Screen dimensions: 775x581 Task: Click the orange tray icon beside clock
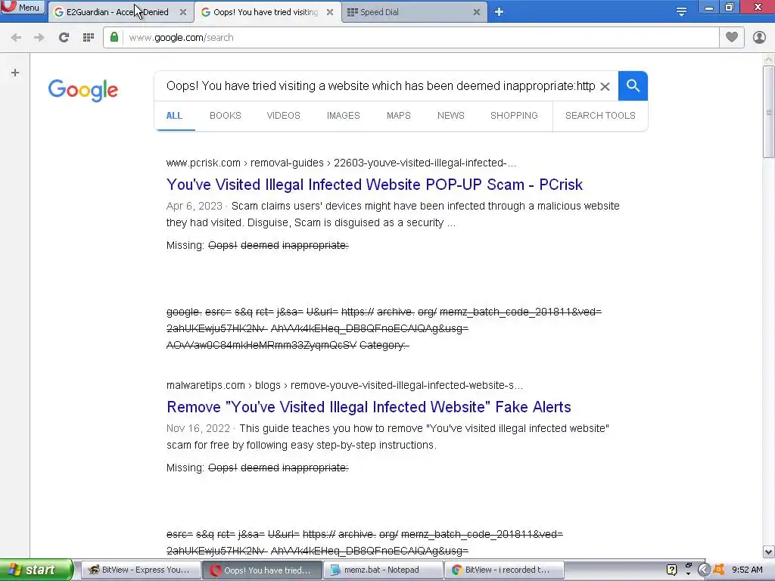pyautogui.click(x=719, y=570)
